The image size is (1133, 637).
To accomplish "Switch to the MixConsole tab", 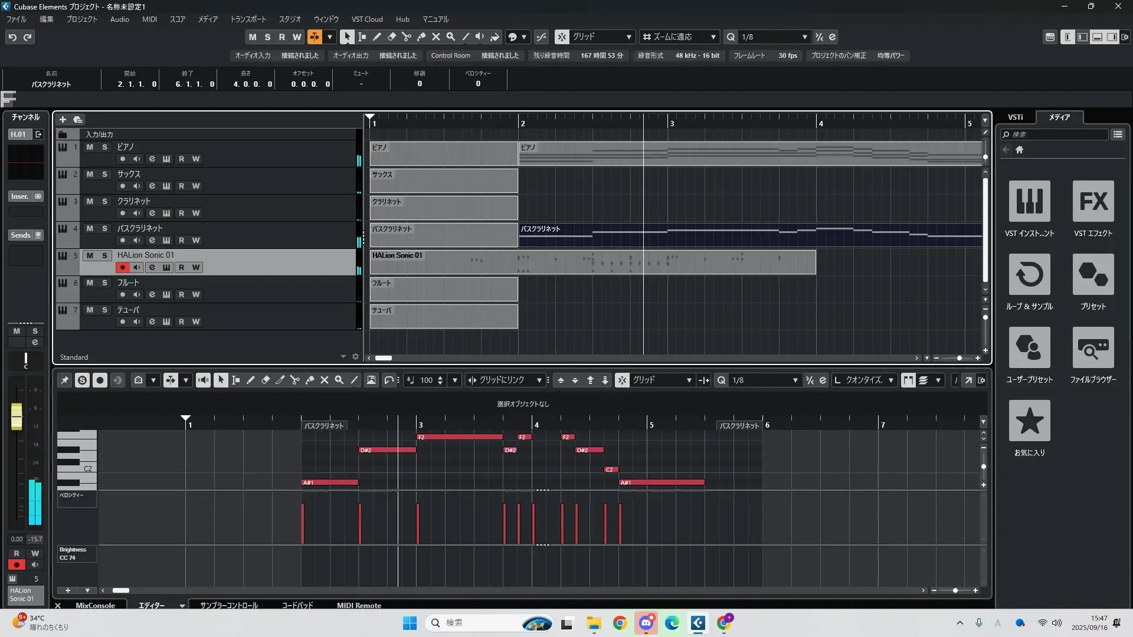I will 95,605.
